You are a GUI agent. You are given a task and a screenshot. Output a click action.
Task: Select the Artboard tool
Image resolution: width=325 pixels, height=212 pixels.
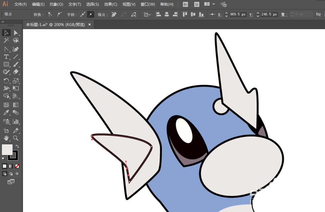pyautogui.click(x=6, y=130)
